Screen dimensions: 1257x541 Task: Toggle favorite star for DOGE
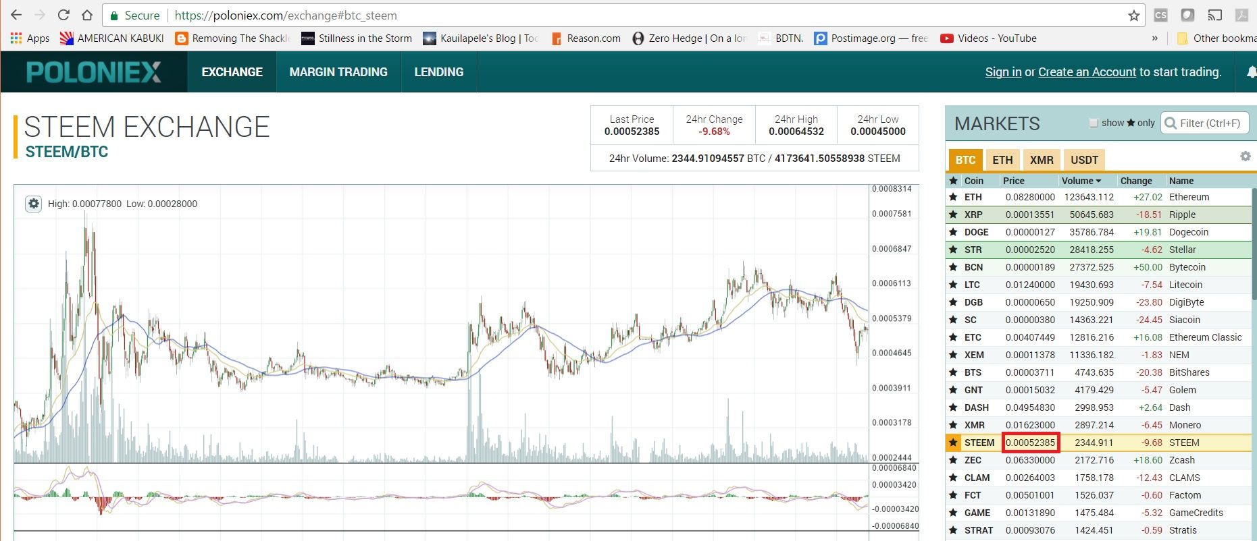point(953,232)
